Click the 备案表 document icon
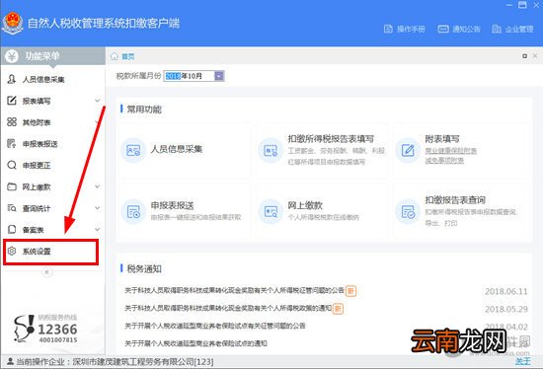This screenshot has width=543, height=369. (12, 229)
